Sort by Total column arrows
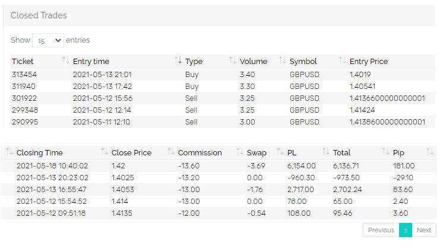 coord(386,152)
